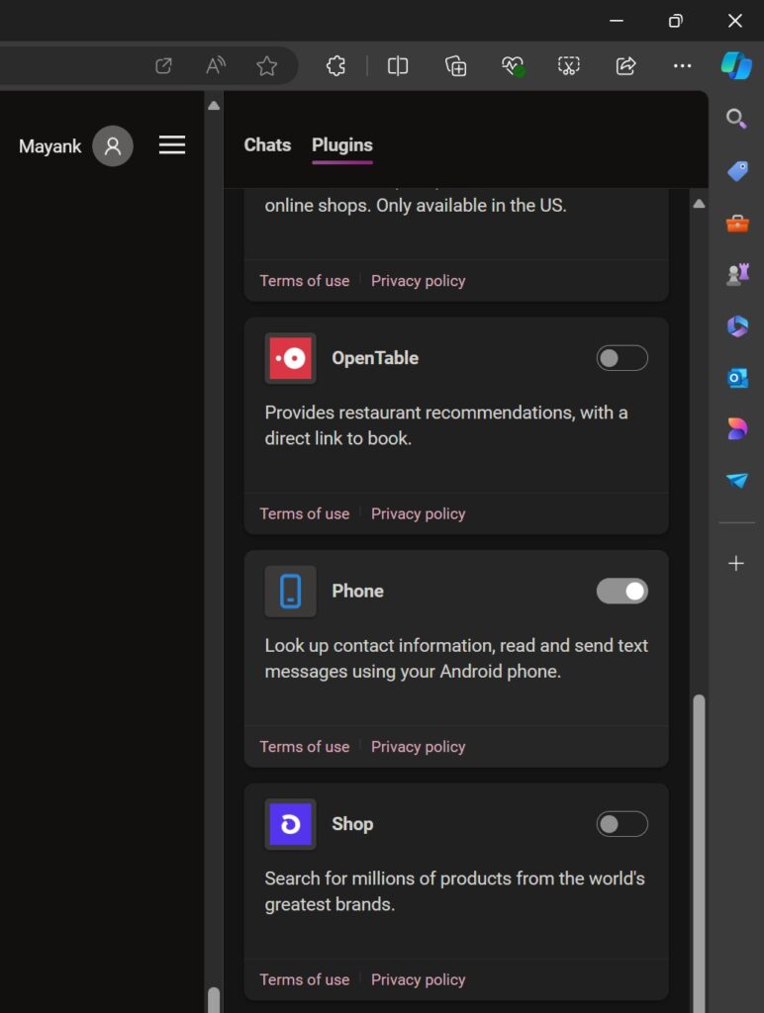The height and width of the screenshot is (1013, 764).
Task: Click the 'Mayank' user name text
Action: click(x=49, y=146)
